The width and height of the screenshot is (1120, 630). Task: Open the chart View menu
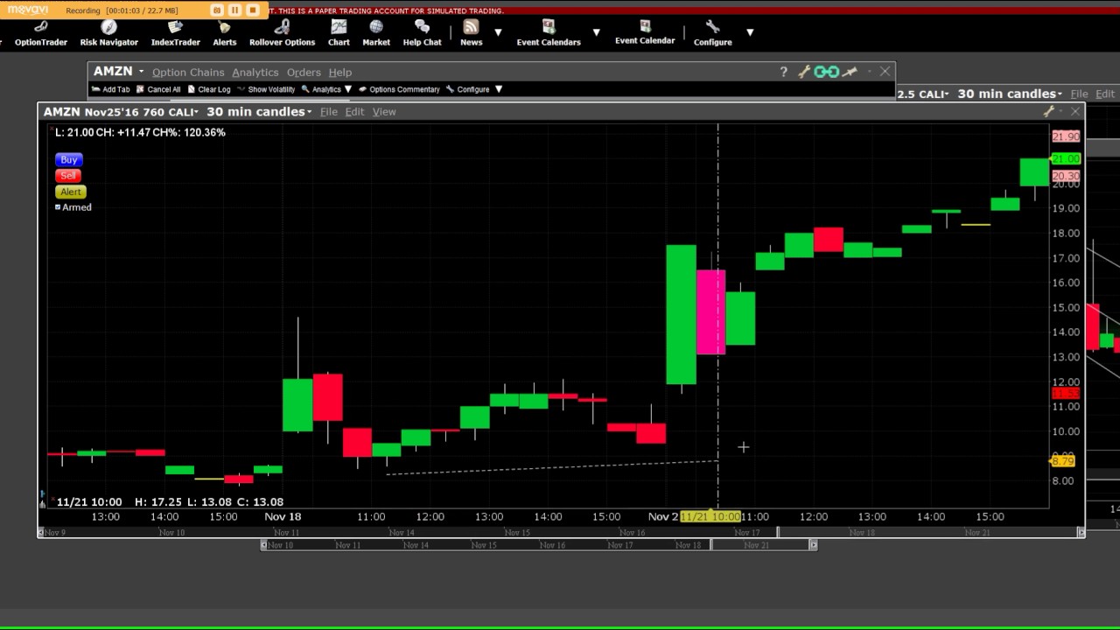click(384, 112)
